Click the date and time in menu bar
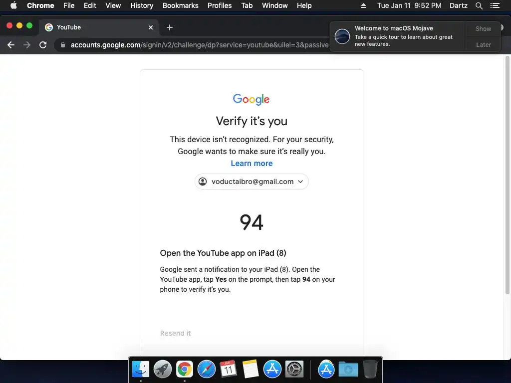511x383 pixels. (409, 5)
